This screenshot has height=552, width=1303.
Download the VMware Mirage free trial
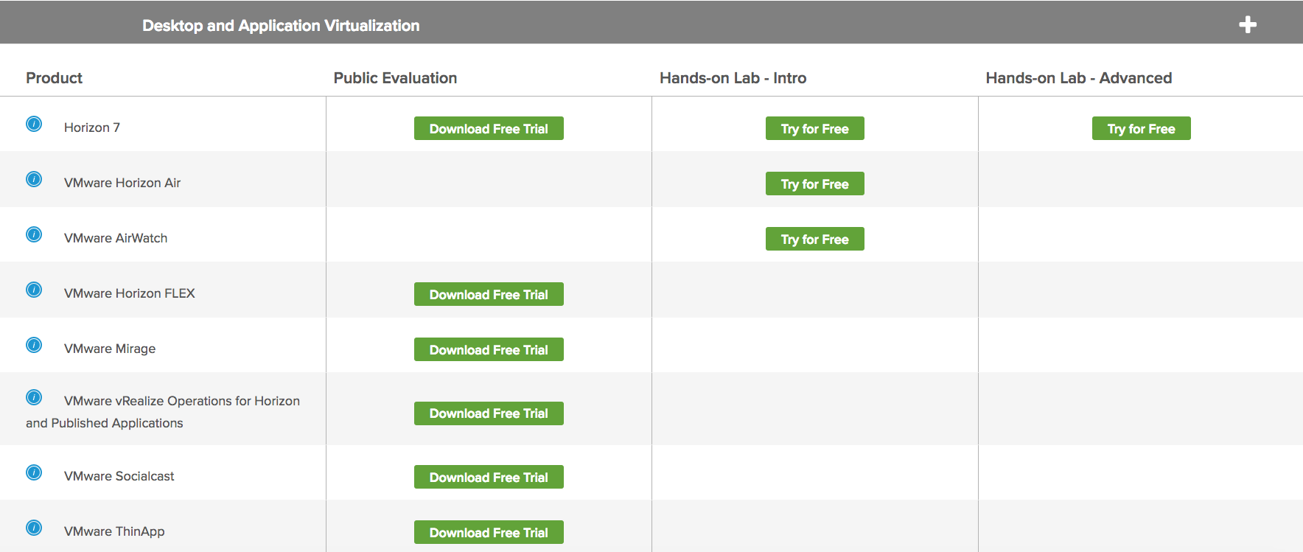[x=489, y=349]
